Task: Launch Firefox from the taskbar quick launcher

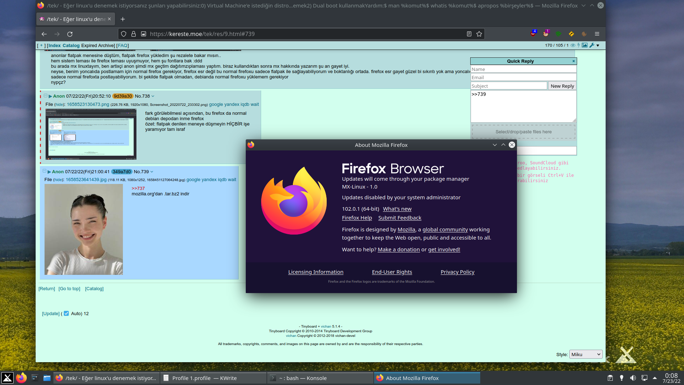Action: click(21, 378)
